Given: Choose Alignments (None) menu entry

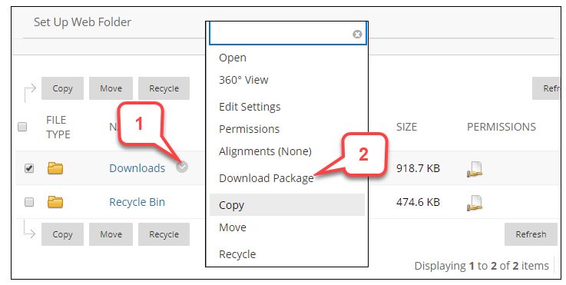Looking at the screenshot, I should pyautogui.click(x=265, y=151).
